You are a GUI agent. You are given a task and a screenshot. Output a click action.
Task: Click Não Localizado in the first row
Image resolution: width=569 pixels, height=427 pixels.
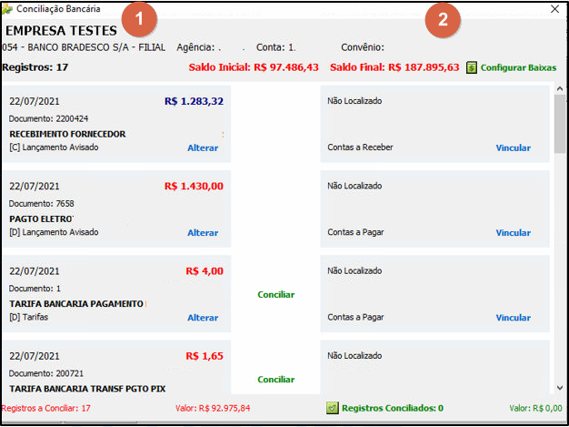point(354,101)
